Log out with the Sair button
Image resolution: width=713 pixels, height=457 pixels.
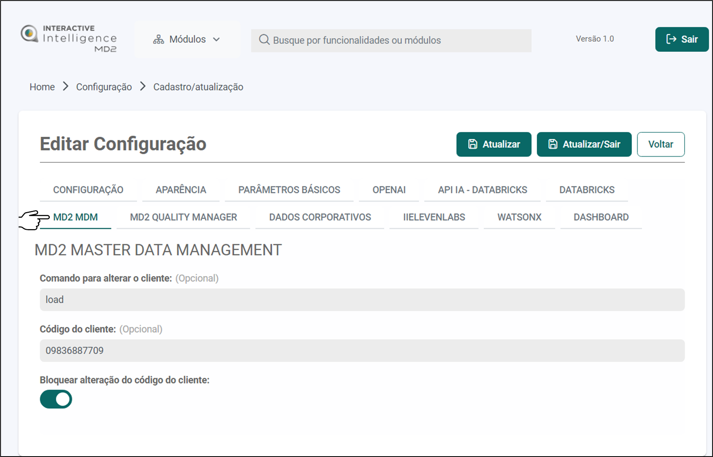tap(682, 39)
